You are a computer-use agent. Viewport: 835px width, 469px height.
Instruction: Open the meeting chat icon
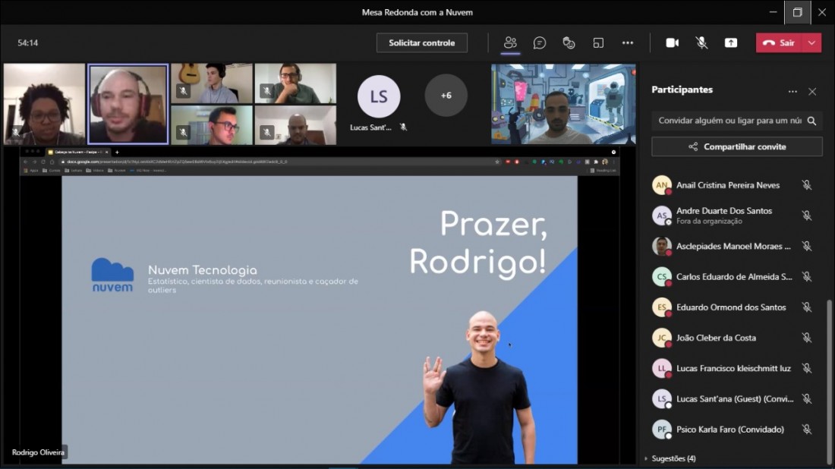540,42
